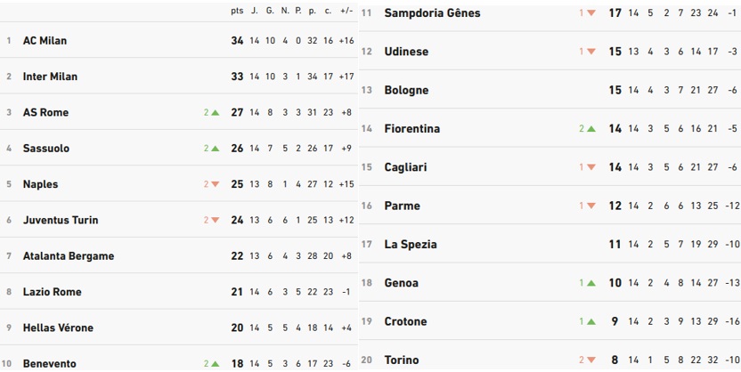This screenshot has width=741, height=372.
Task: Click the J. matches played header
Action: (255, 11)
